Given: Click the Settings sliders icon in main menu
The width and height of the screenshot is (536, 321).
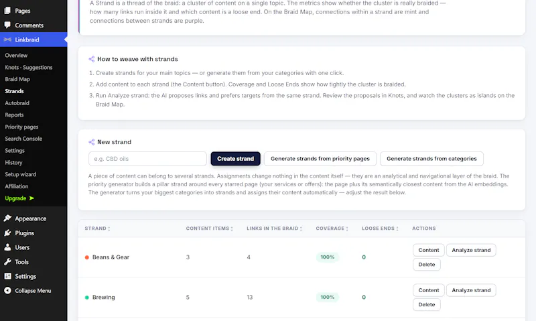Looking at the screenshot, I should (x=7, y=276).
